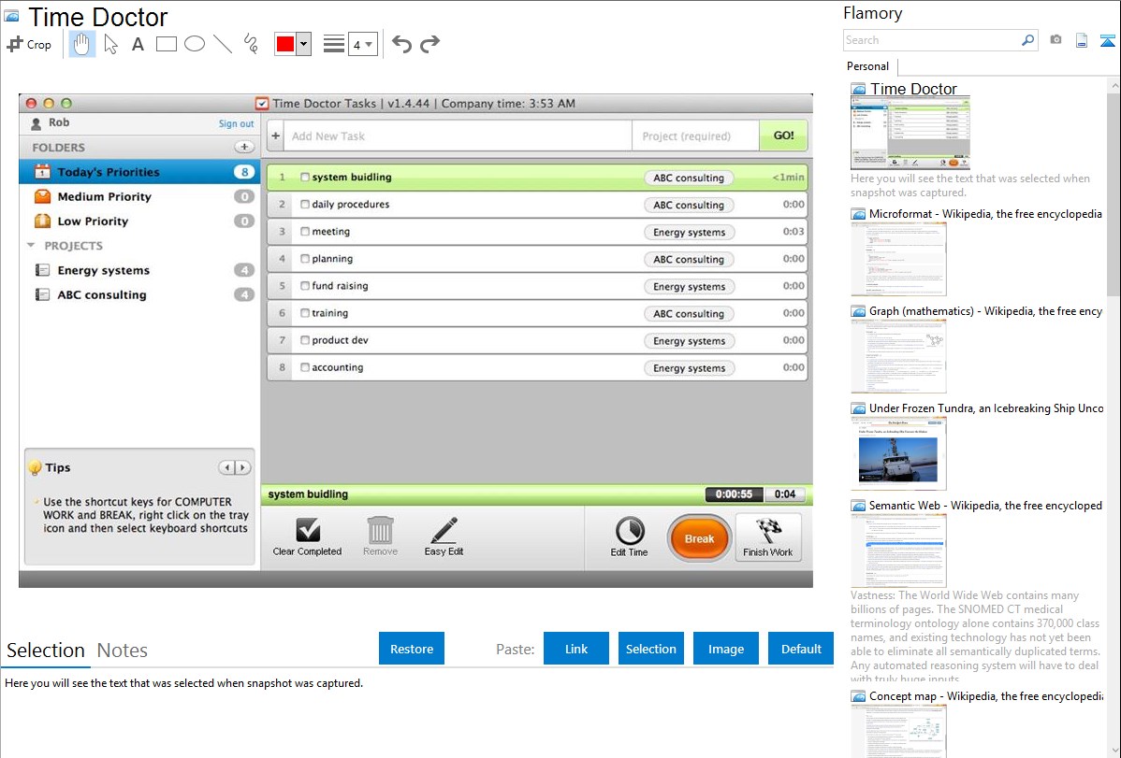Check the fund raising task checkbox
1121x758 pixels.
305,286
